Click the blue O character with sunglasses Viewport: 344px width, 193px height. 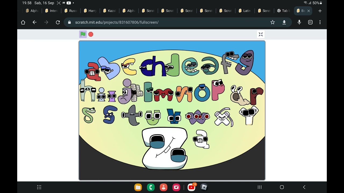[x=202, y=93]
